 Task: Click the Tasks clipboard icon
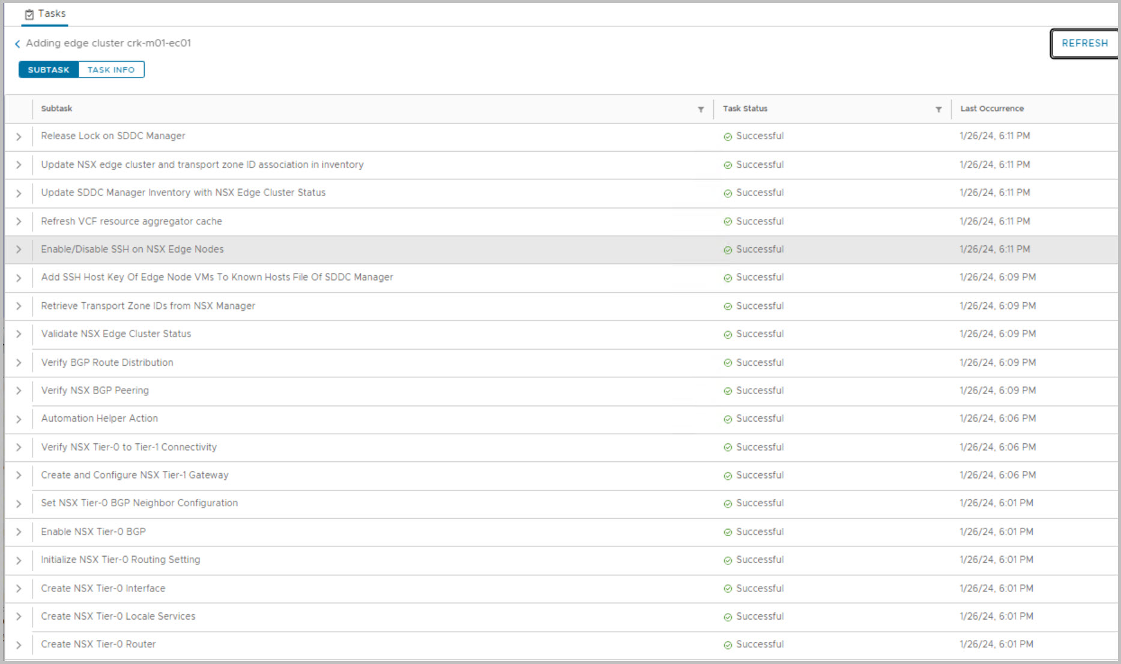29,14
